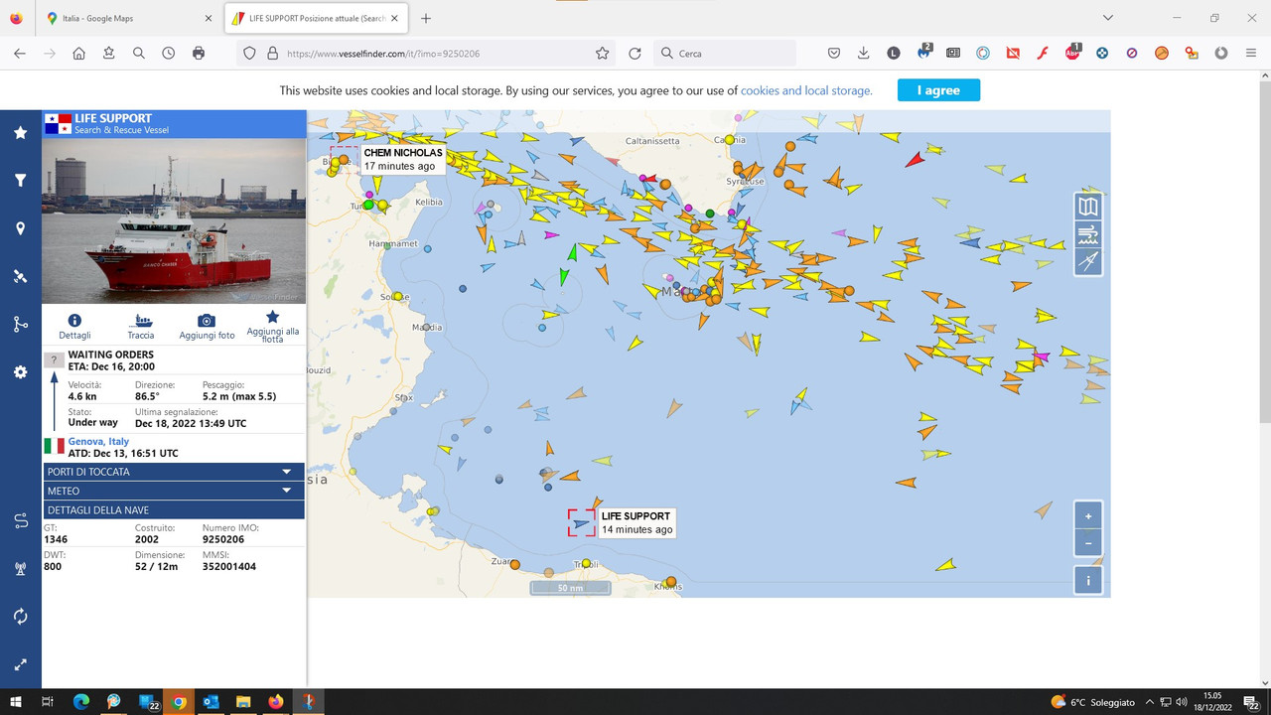This screenshot has width=1271, height=715.
Task: Open the map info 'i' button
Action: (1088, 581)
